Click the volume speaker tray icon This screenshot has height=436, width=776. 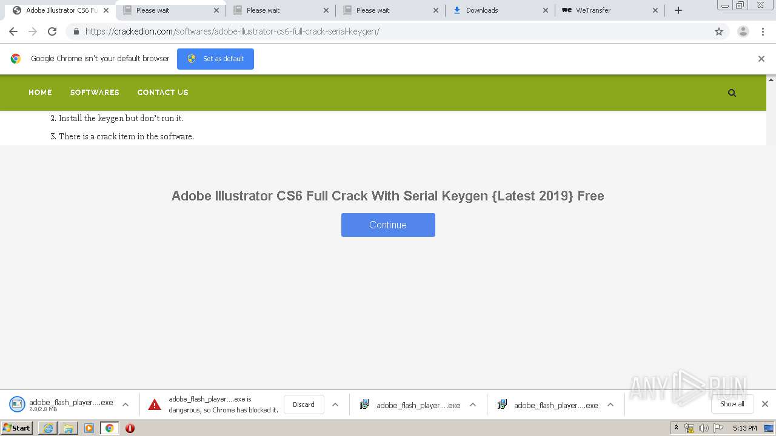pyautogui.click(x=703, y=428)
